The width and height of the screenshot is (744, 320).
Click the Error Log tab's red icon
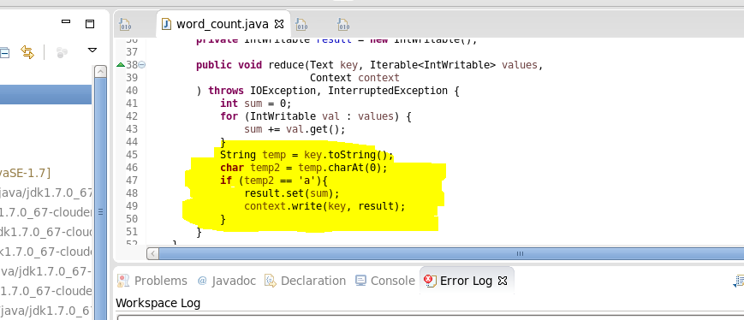coord(431,281)
